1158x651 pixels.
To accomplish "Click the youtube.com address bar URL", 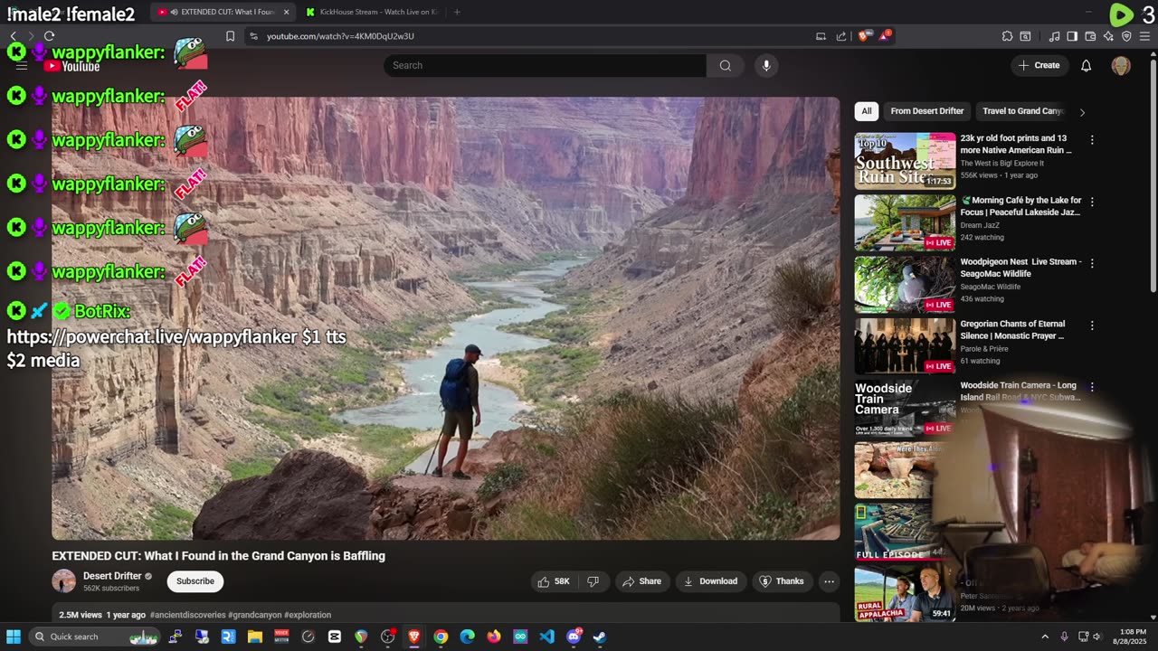I will click(x=340, y=36).
